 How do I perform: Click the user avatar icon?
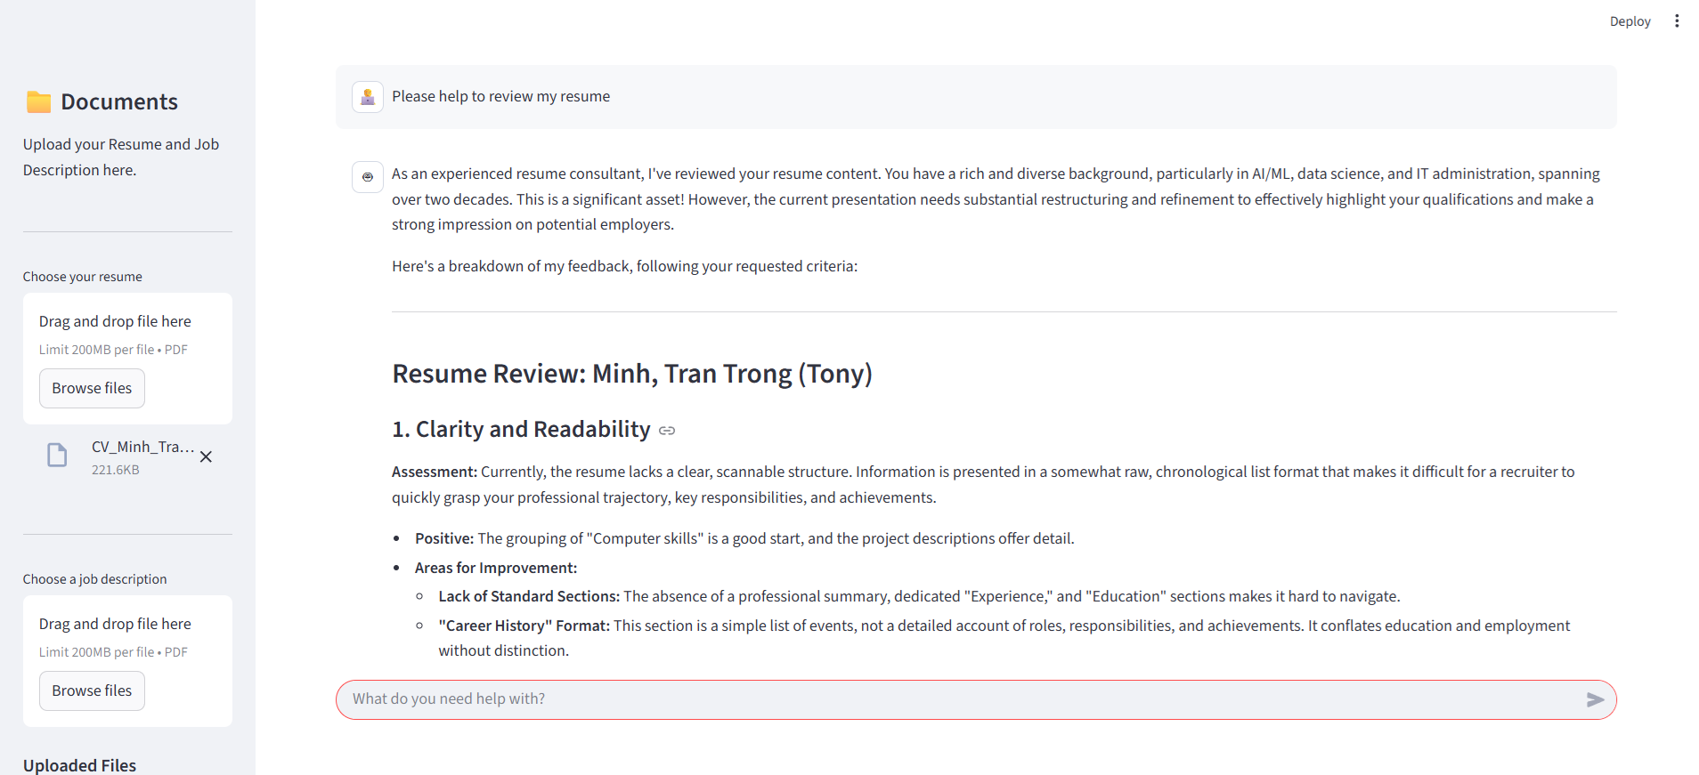[x=368, y=97]
